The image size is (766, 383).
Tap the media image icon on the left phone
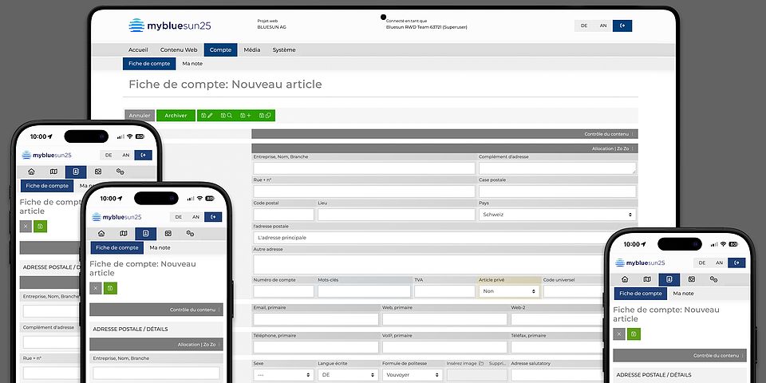98,172
